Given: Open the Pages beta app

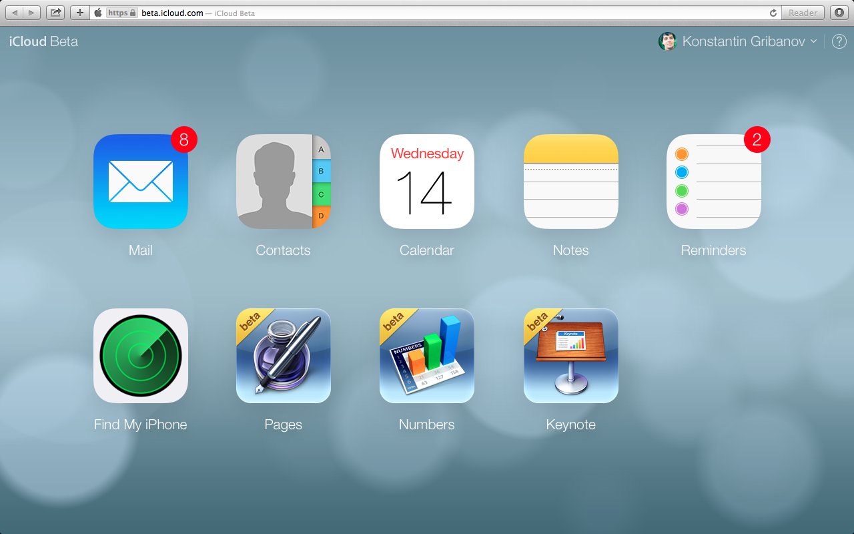Looking at the screenshot, I should (284, 356).
